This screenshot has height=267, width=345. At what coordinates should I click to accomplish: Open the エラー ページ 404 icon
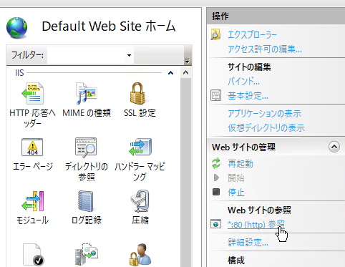(32, 147)
